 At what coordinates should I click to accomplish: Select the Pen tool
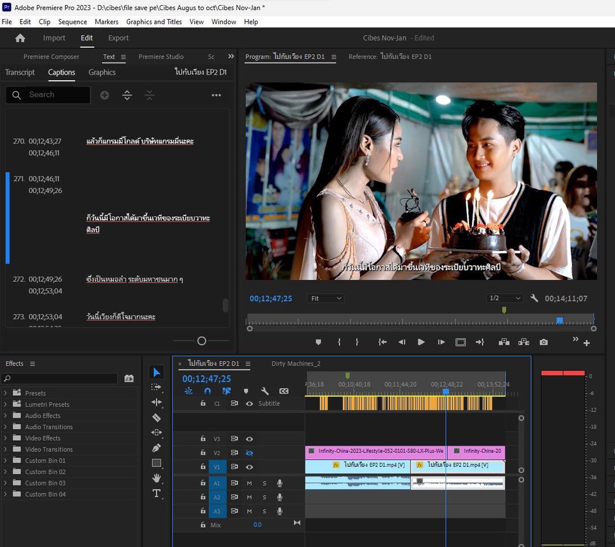[x=156, y=448]
